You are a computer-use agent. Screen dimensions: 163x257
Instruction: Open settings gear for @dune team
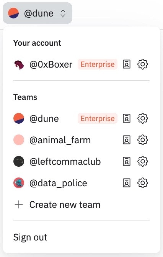[x=143, y=118]
